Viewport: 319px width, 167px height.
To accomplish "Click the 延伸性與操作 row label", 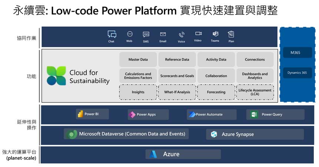I will pos(27,125).
